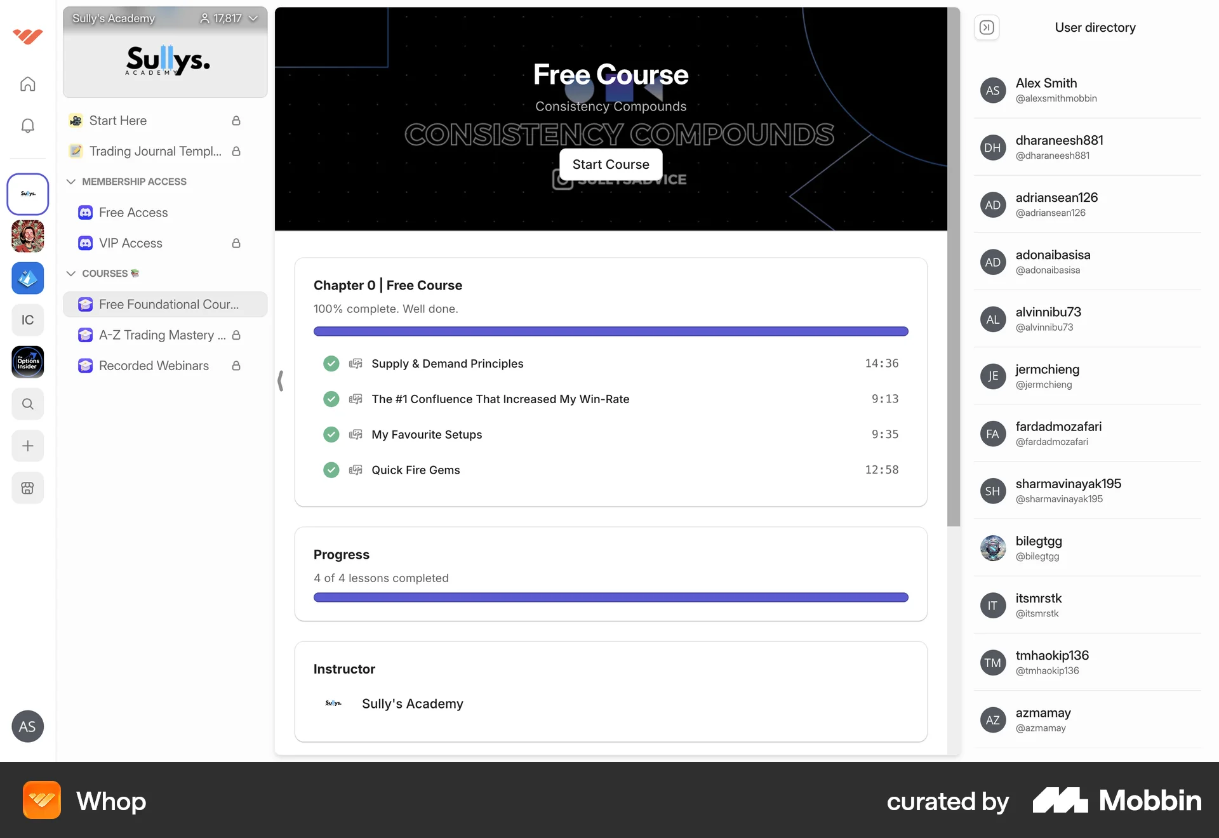The image size is (1219, 838).
Task: Open the search icon in the sidebar
Action: coord(27,404)
